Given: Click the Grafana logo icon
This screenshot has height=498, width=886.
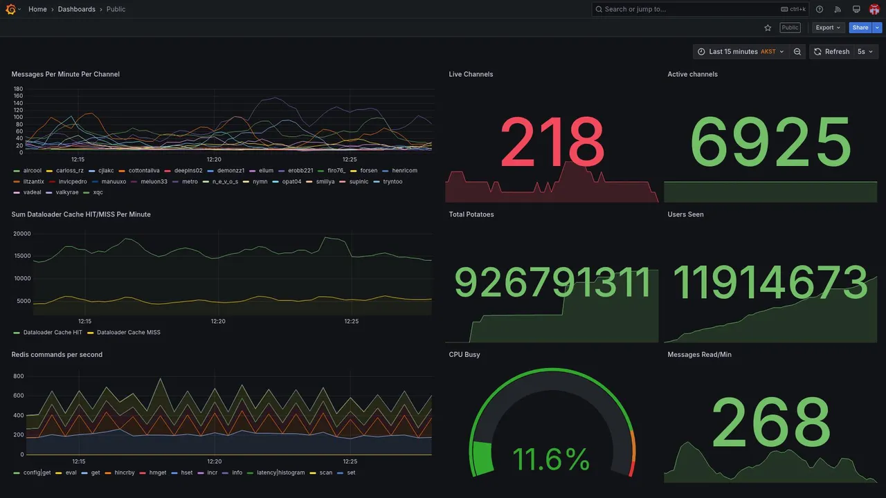Looking at the screenshot, I should point(11,9).
